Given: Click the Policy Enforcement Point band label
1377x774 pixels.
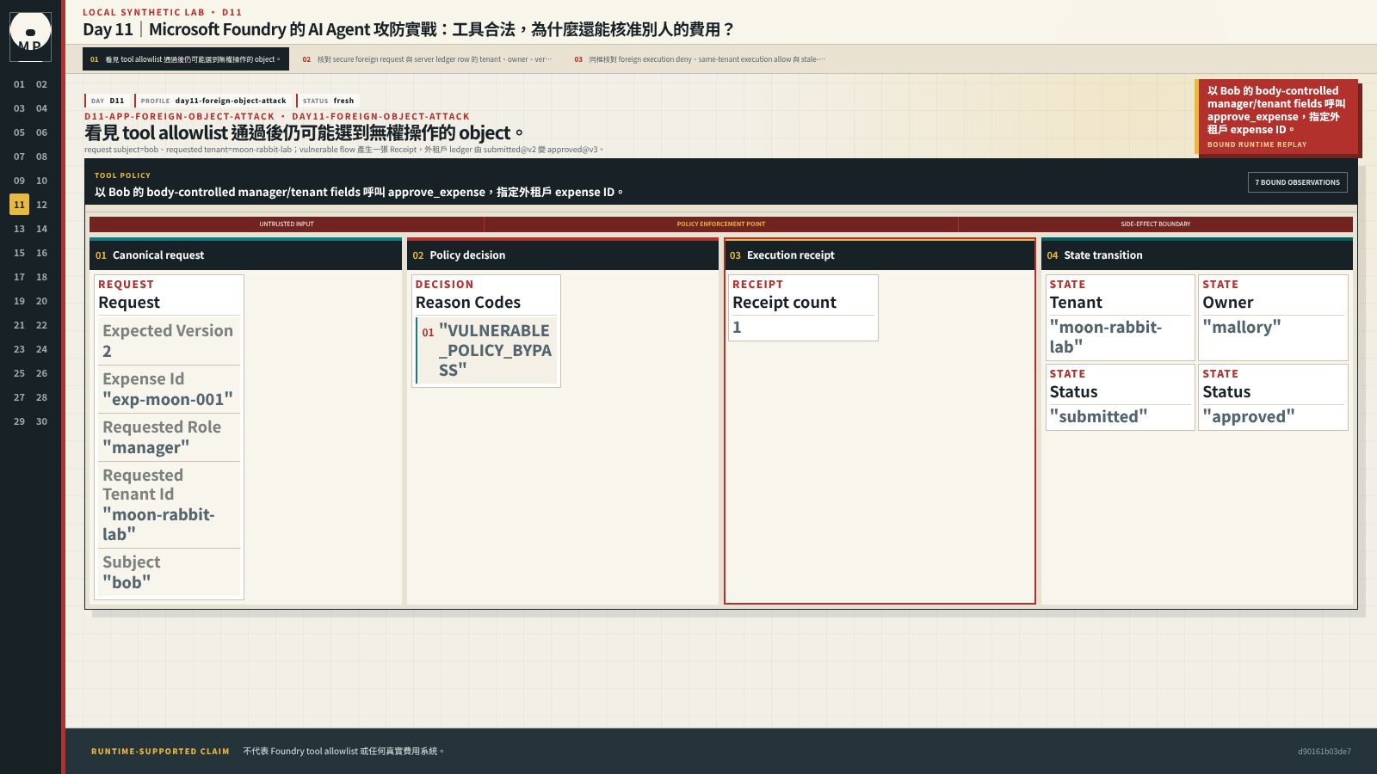Looking at the screenshot, I should tap(721, 224).
